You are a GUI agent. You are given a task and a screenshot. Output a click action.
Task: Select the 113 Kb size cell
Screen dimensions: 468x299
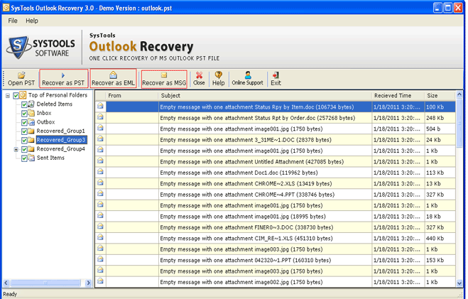coord(440,173)
